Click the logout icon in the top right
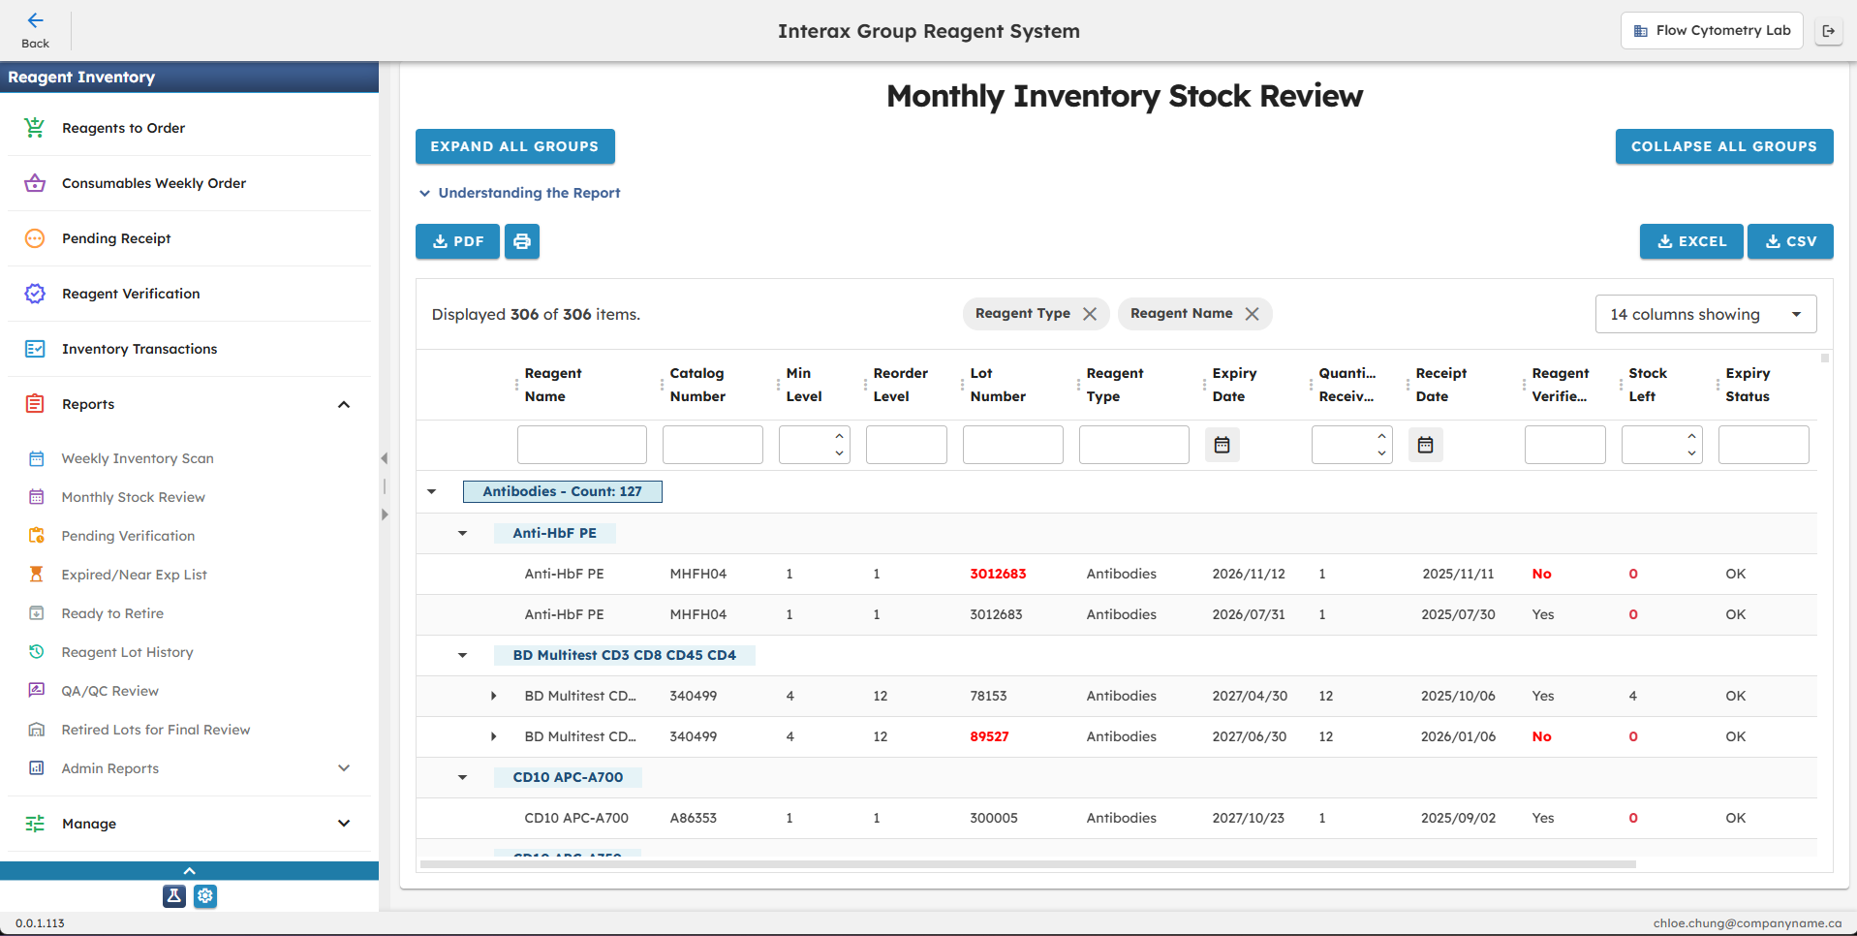The height and width of the screenshot is (936, 1857). [1829, 30]
